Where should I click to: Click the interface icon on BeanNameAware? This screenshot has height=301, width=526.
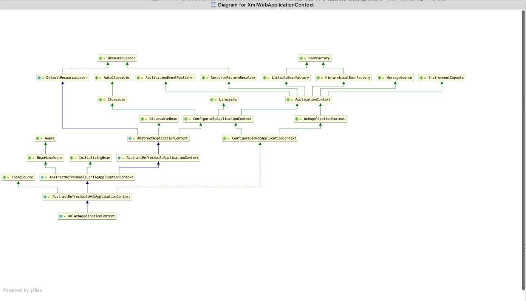30,158
